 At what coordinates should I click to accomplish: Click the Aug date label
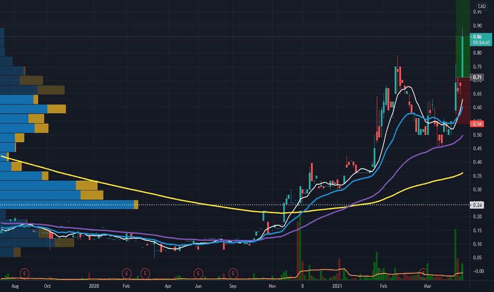pos(15,286)
